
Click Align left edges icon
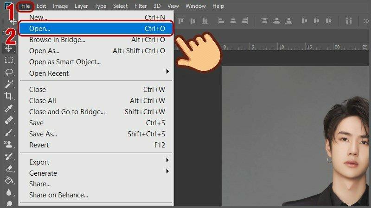point(221,21)
